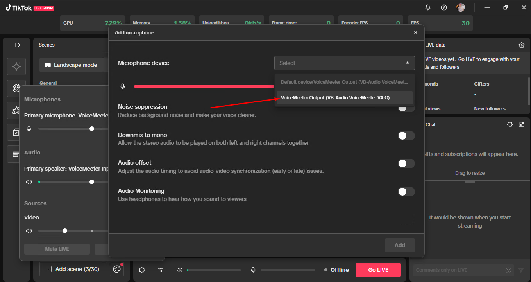Open the sparkle effects sidebar tool

[16, 66]
